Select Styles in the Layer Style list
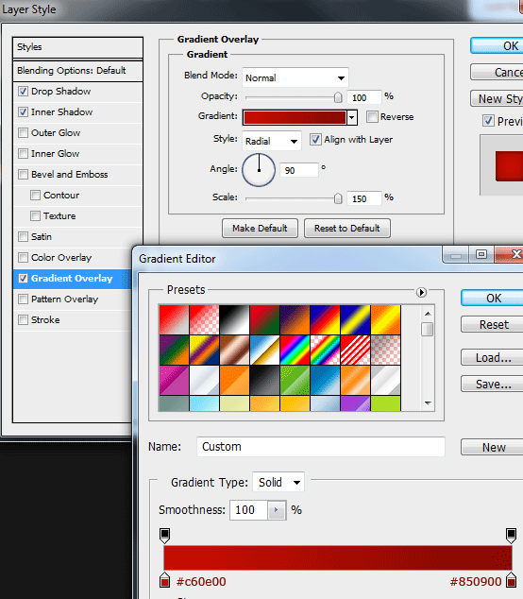Viewport: 523px width, 599px height. [77, 47]
